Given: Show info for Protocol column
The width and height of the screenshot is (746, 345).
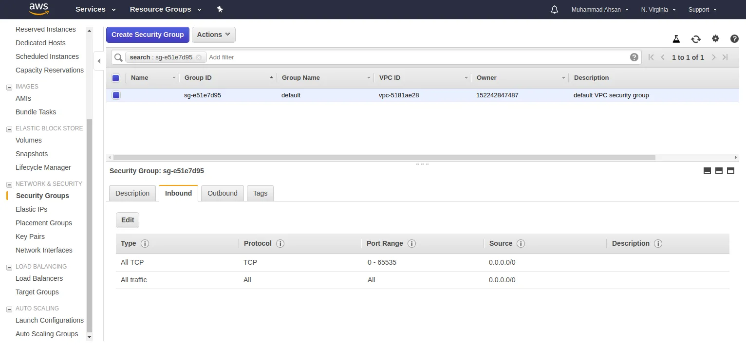Looking at the screenshot, I should coord(280,244).
